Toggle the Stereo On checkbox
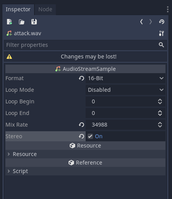 point(90,136)
